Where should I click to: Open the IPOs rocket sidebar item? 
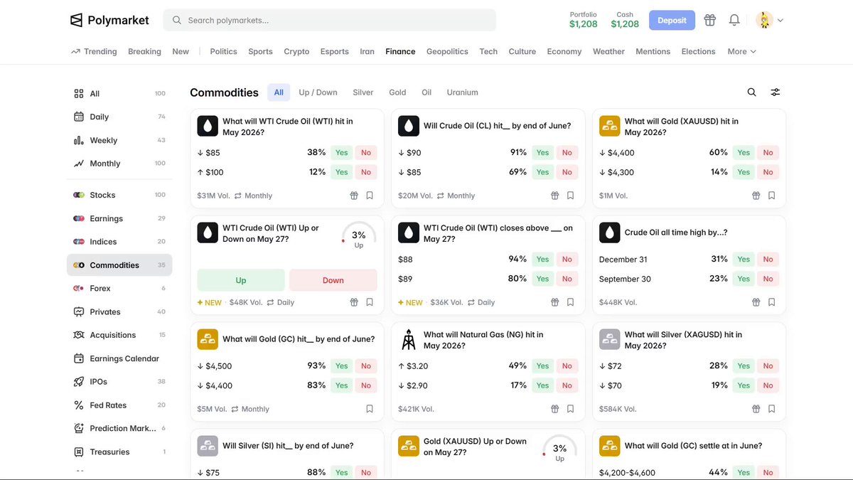click(119, 382)
